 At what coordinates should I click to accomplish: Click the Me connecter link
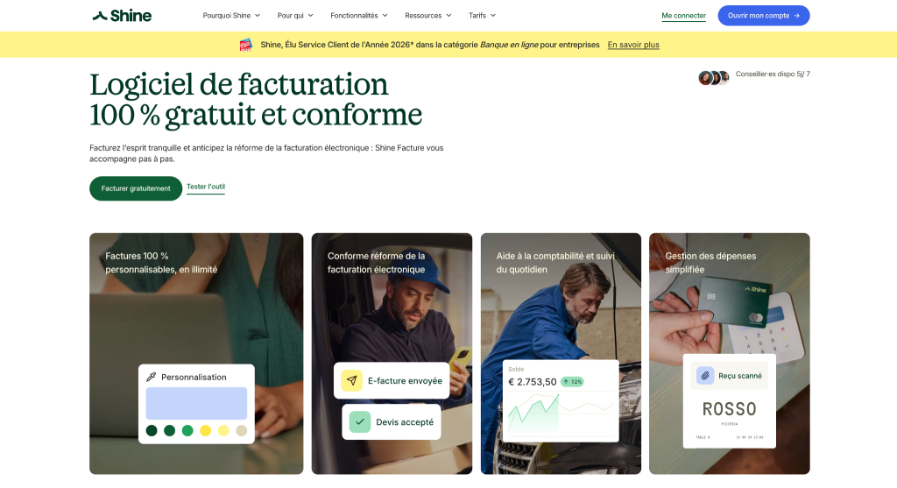tap(683, 16)
